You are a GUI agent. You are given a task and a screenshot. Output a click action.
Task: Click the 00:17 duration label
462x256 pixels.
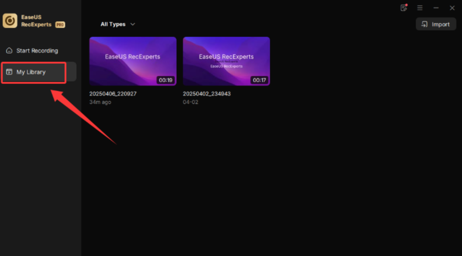pos(259,80)
